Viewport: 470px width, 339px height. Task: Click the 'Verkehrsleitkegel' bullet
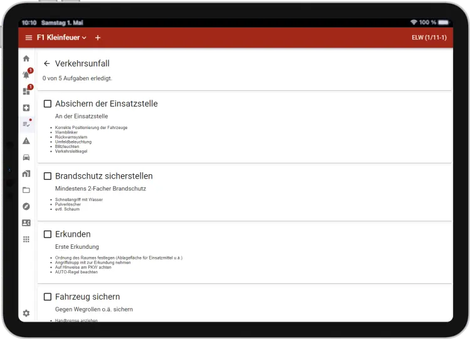[x=71, y=152]
